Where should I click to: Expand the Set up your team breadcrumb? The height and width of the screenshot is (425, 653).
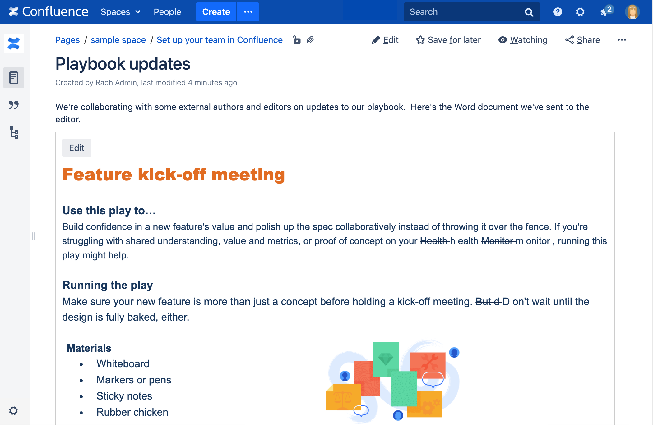click(220, 40)
